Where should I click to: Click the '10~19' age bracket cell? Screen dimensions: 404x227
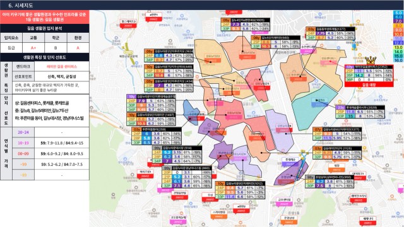[x=23, y=143]
